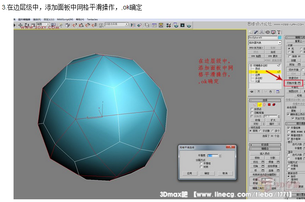
Task: Select the Rotate tool in toolbar
Action: (27, 25)
